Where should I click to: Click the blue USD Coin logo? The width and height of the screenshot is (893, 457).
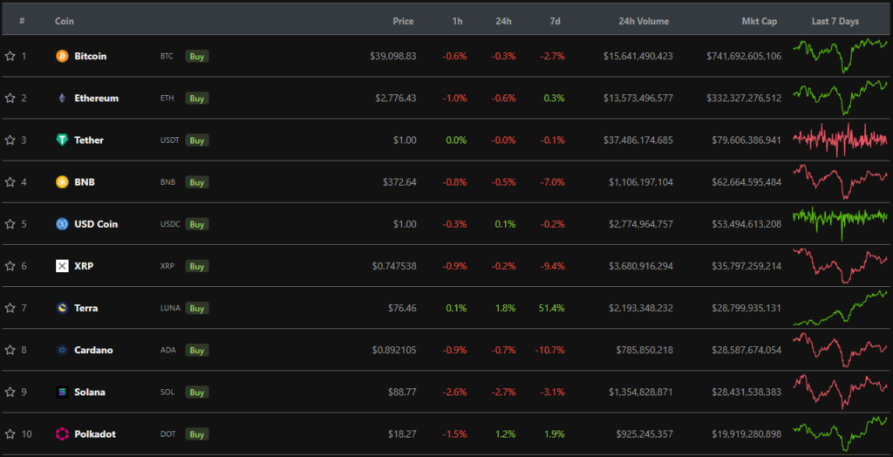[x=62, y=224]
